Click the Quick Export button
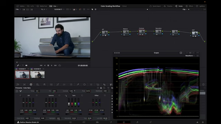 (x=155, y=6)
